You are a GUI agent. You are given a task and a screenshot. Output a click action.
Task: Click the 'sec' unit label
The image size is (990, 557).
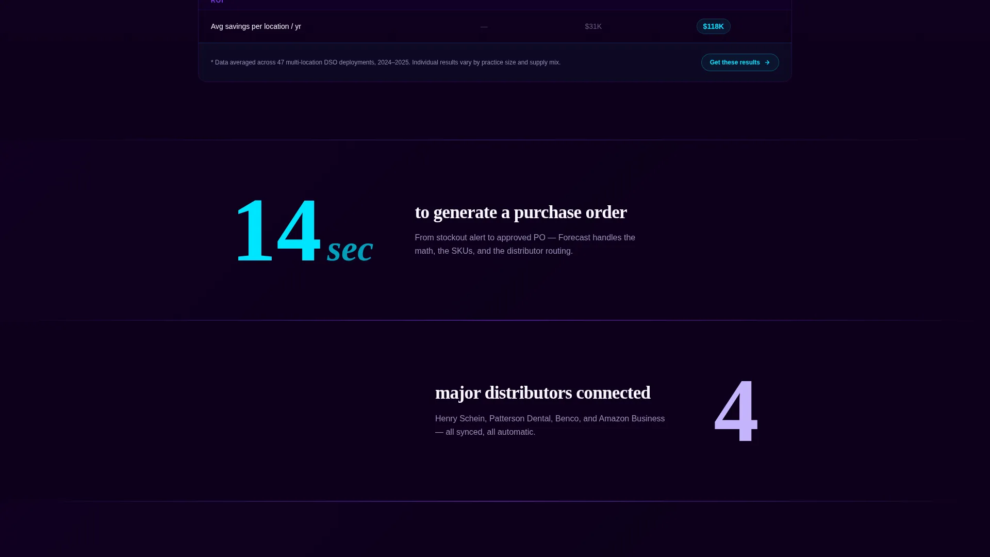(350, 249)
